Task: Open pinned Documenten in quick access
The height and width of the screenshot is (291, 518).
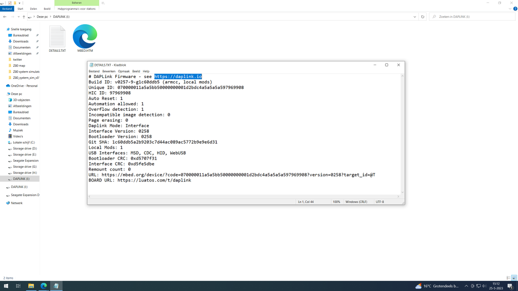Action: 22,47
